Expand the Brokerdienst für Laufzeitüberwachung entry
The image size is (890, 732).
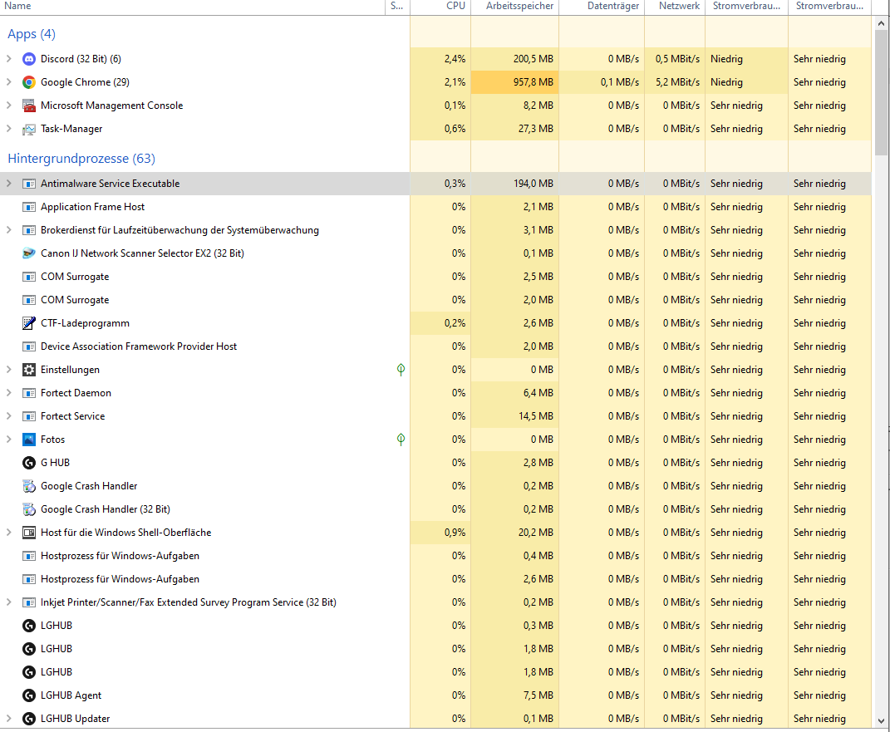pyautogui.click(x=8, y=230)
